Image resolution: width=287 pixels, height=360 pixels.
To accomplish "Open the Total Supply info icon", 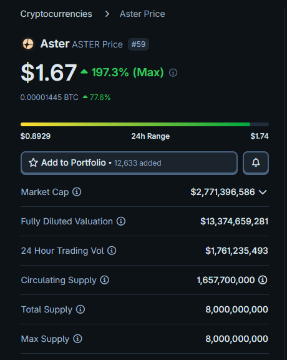I will (80, 309).
